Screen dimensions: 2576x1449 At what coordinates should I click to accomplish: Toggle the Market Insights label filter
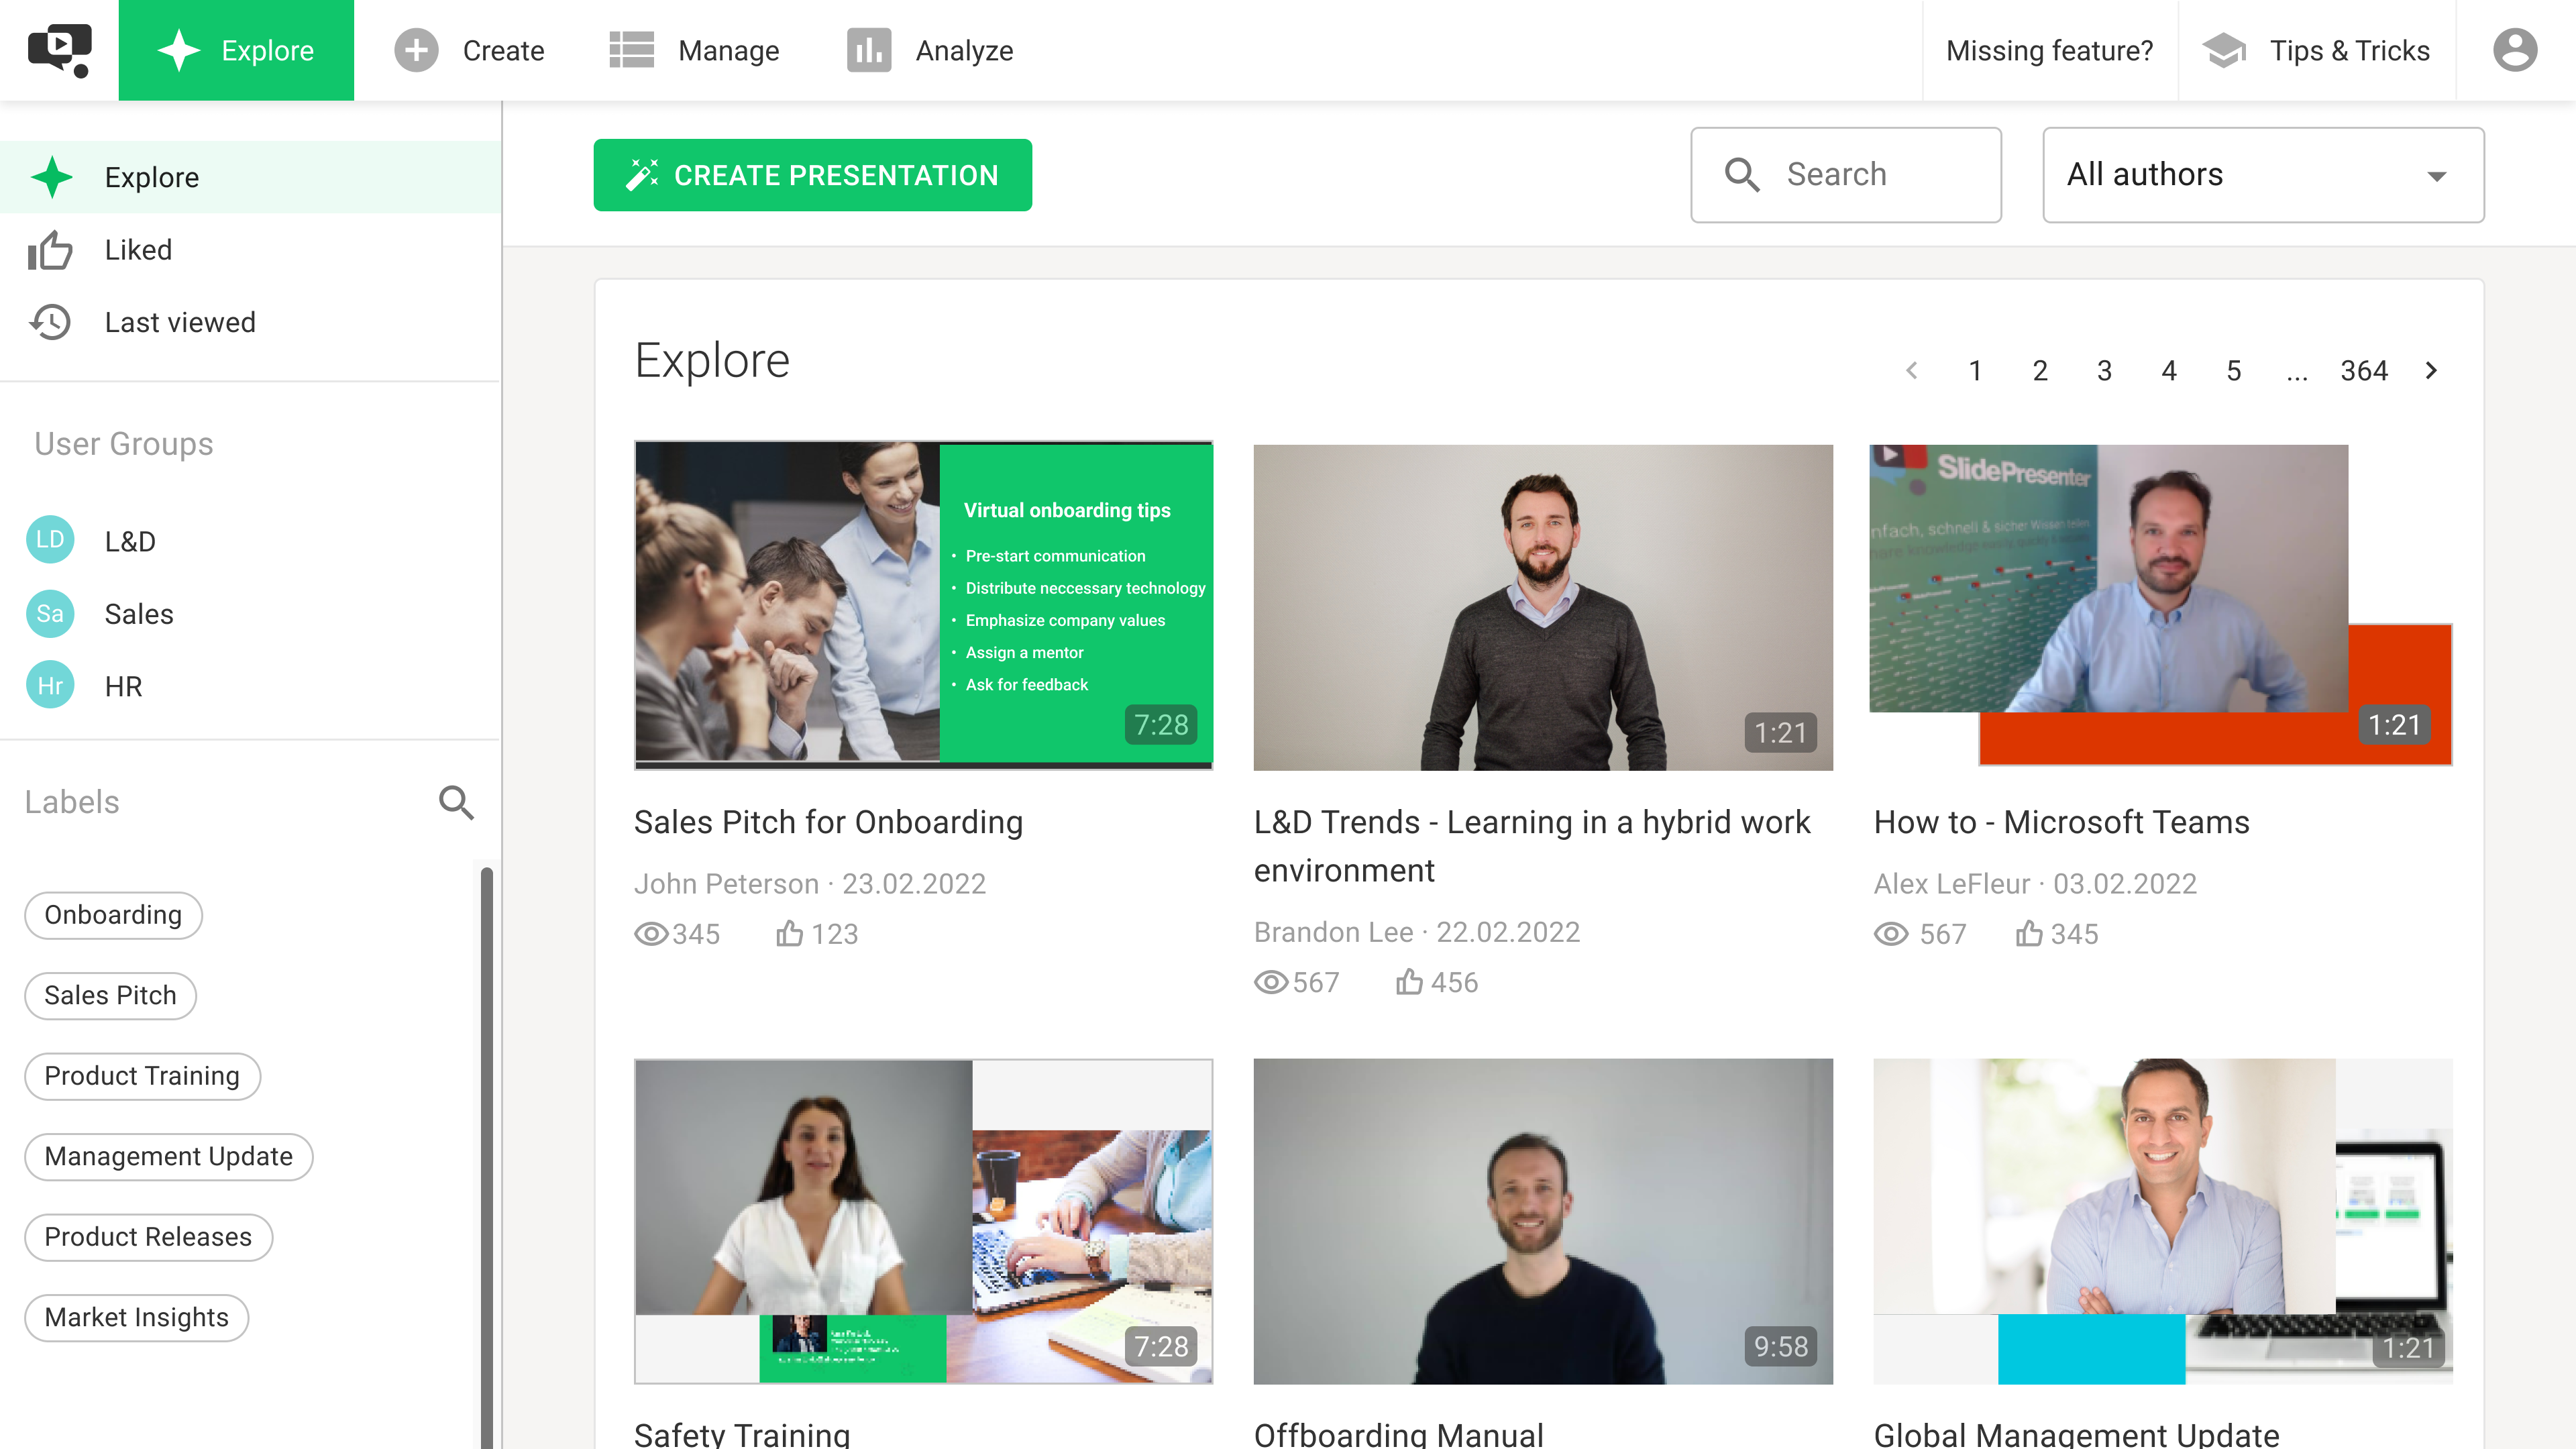click(x=136, y=1317)
